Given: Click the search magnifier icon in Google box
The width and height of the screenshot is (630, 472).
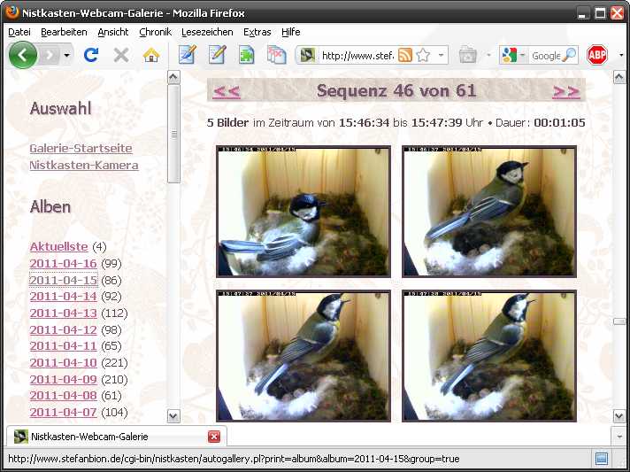Looking at the screenshot, I should 569,55.
